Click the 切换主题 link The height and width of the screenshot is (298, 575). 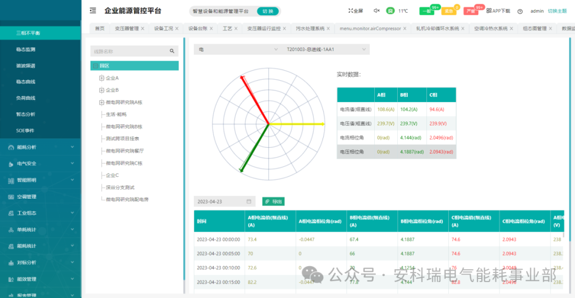pyautogui.click(x=557, y=11)
